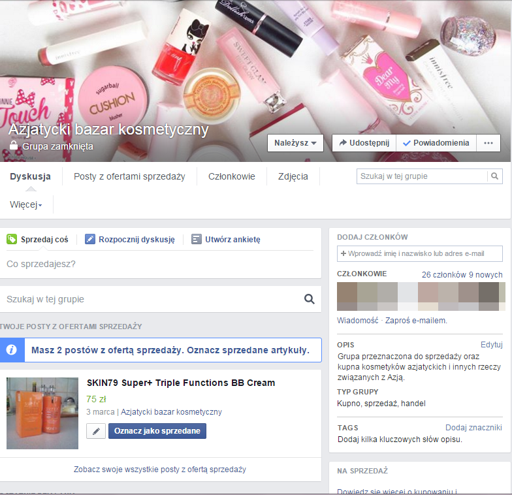Screen dimensions: 512x495
Task: Click the Wiadomość link under members
Action: 358,321
